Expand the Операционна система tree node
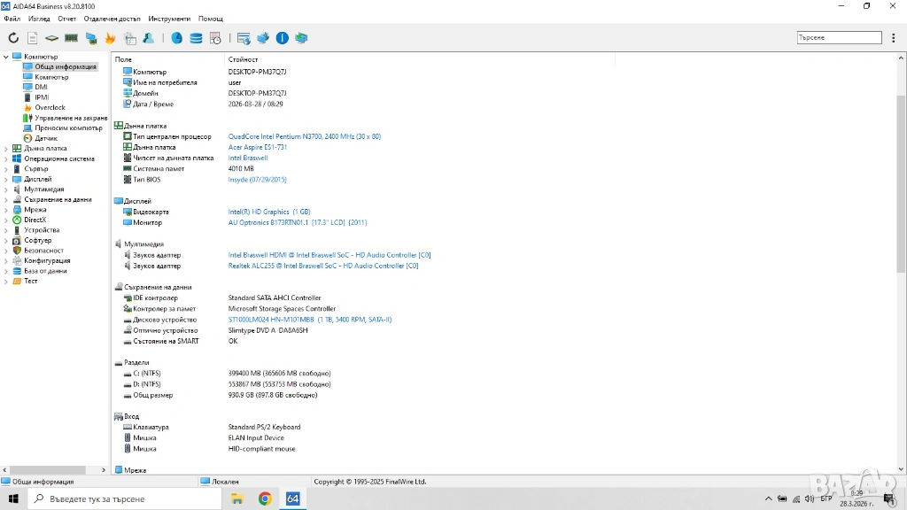Screen dimensions: 907x510 (6, 159)
